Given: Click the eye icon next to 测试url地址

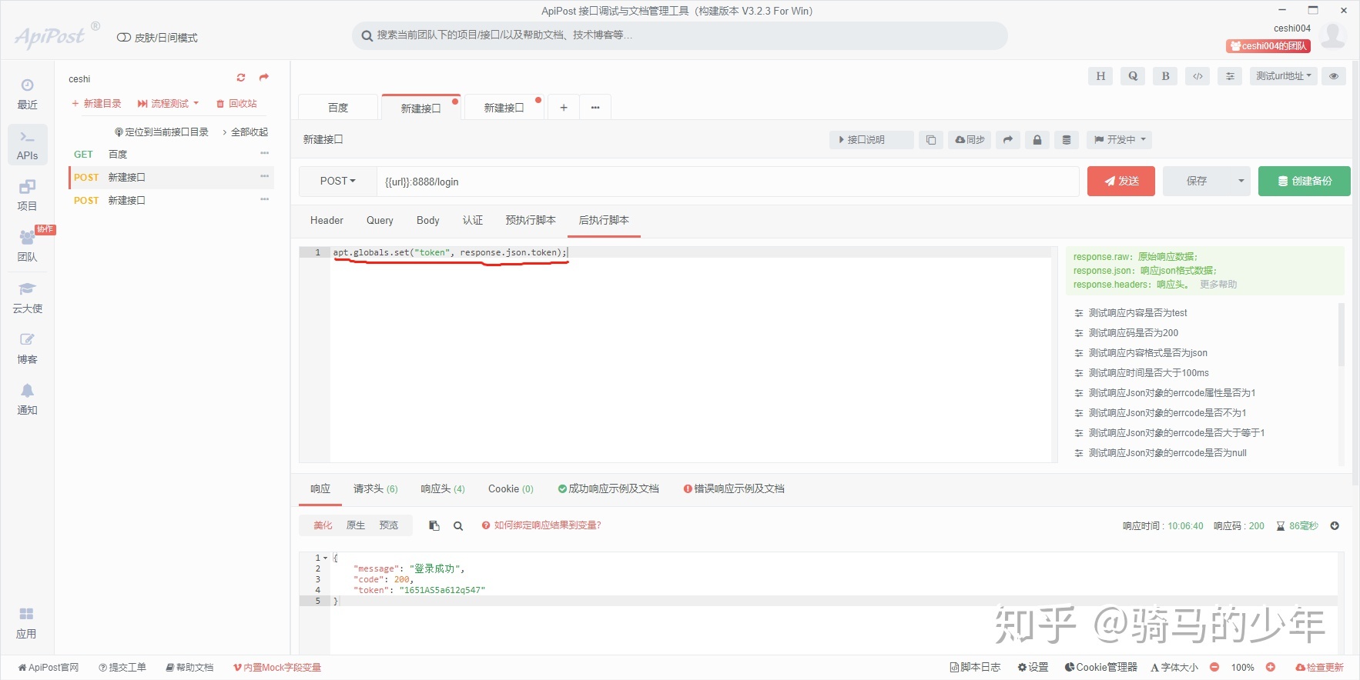Looking at the screenshot, I should [x=1334, y=76].
